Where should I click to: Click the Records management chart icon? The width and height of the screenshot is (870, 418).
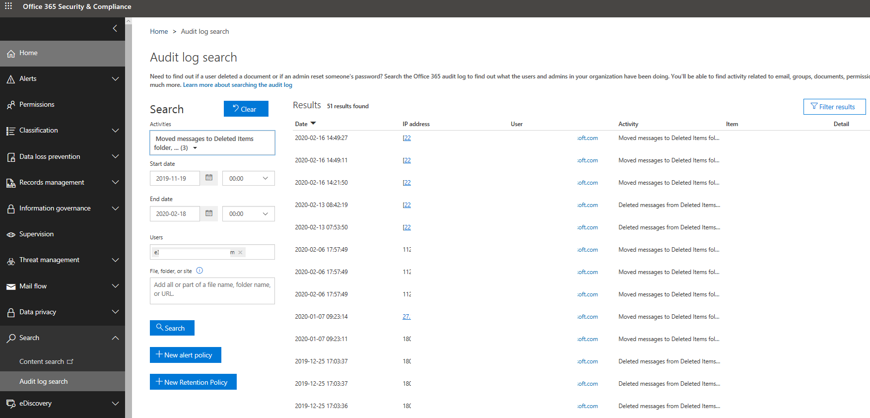tap(10, 183)
